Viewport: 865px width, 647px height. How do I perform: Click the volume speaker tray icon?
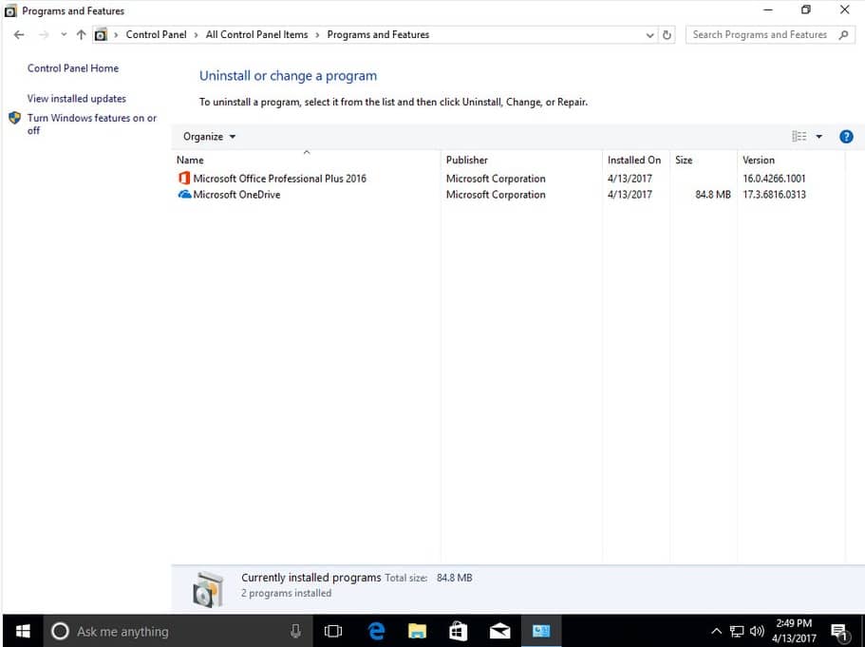757,631
